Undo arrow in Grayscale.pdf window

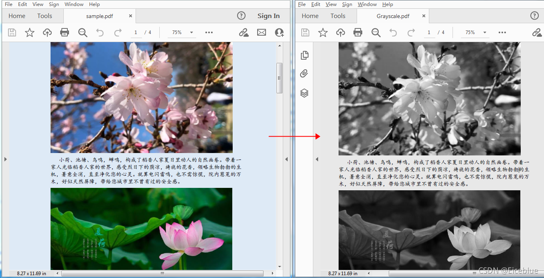(393, 32)
